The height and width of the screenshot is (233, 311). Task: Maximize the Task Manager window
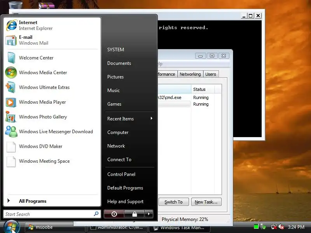click(212, 56)
